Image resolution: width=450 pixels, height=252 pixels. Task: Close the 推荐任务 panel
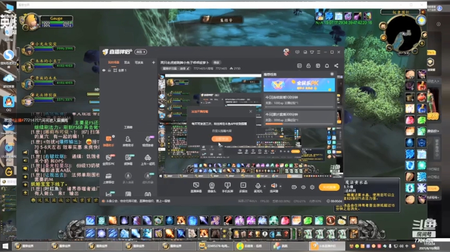(332, 74)
